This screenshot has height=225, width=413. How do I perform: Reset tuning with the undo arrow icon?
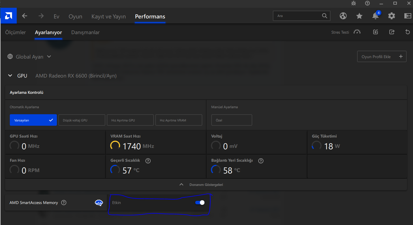[x=408, y=32]
